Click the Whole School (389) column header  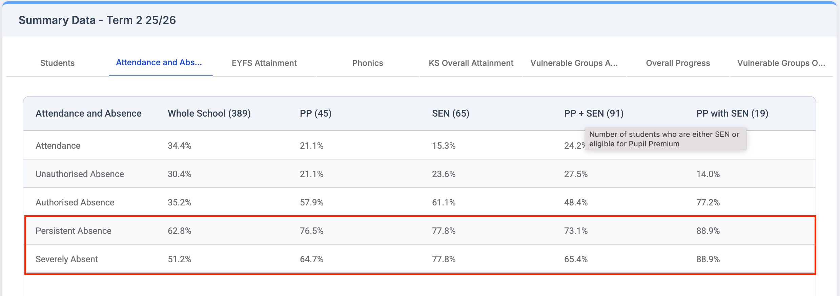tap(209, 114)
